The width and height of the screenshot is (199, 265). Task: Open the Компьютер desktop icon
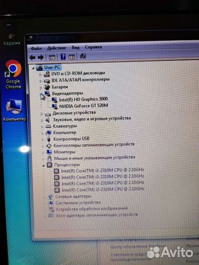click(x=14, y=110)
